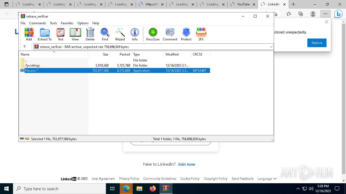Open the Copyright Policy link
The height and width of the screenshot is (194, 346).
[x=215, y=179]
